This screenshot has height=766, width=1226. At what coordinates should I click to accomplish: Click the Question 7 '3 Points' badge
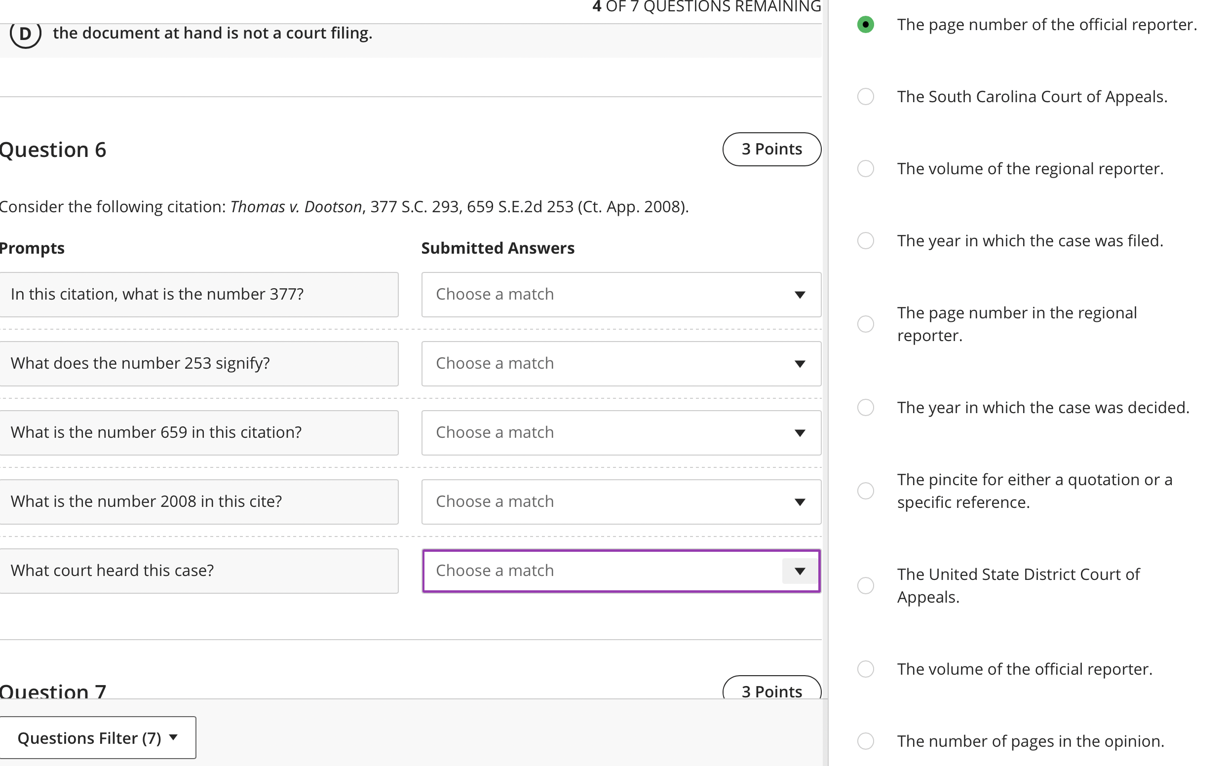pos(771,690)
